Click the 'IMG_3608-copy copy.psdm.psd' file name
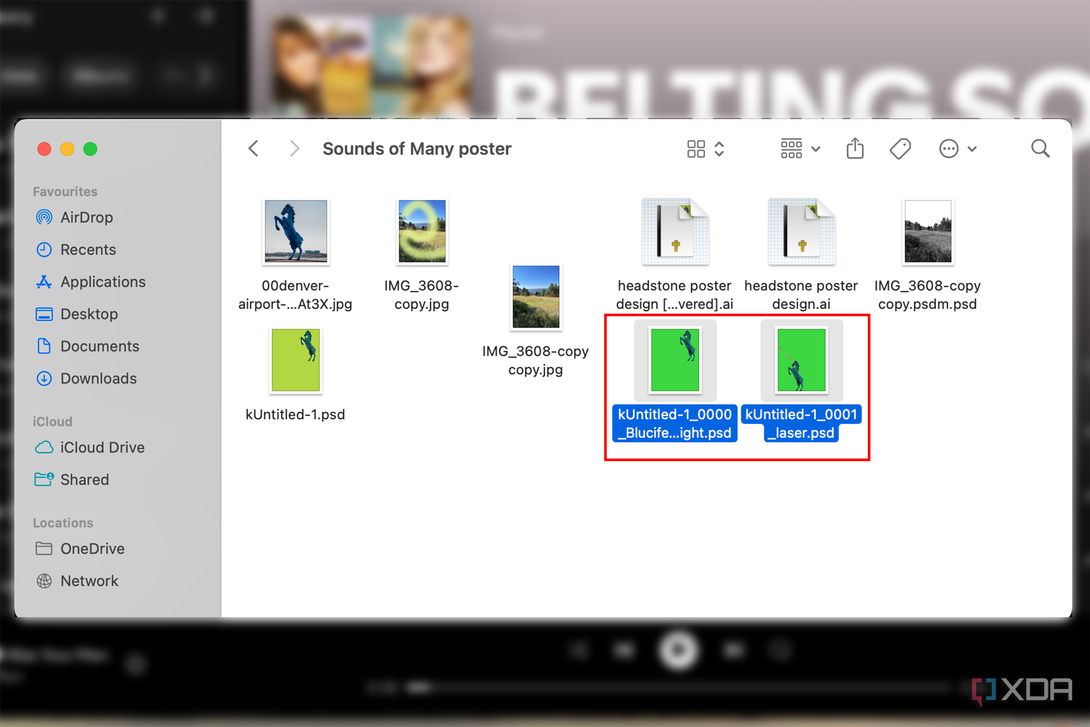 [928, 294]
